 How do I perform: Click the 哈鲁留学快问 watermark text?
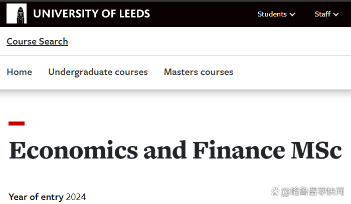[x=312, y=191]
